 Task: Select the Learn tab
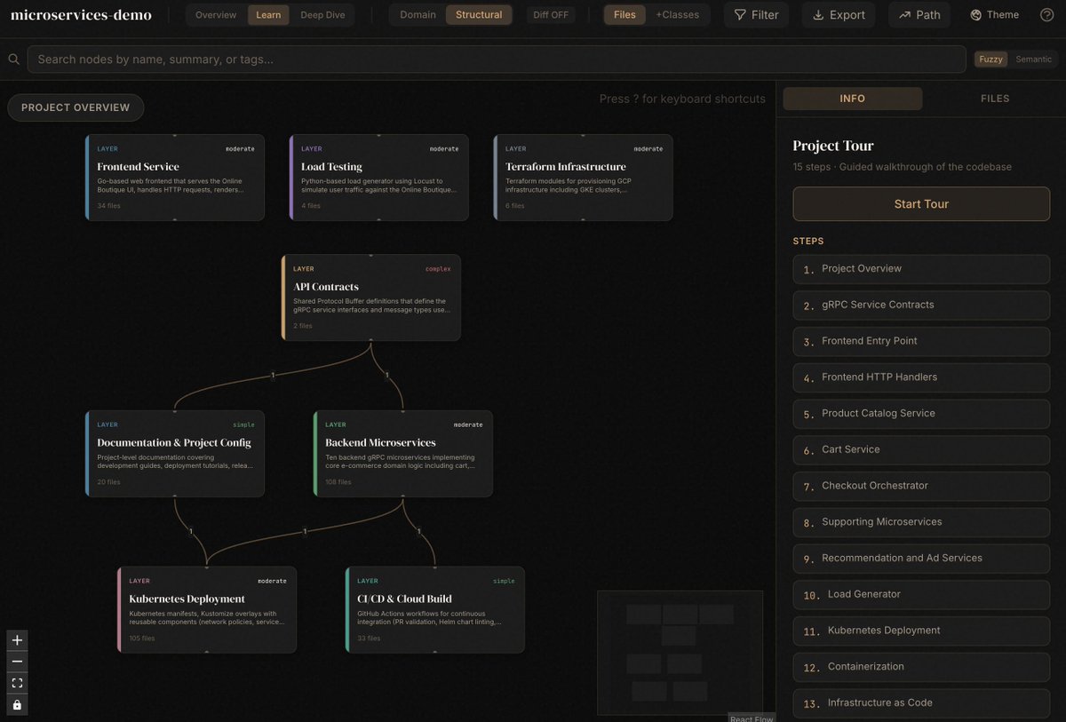pyautogui.click(x=268, y=14)
